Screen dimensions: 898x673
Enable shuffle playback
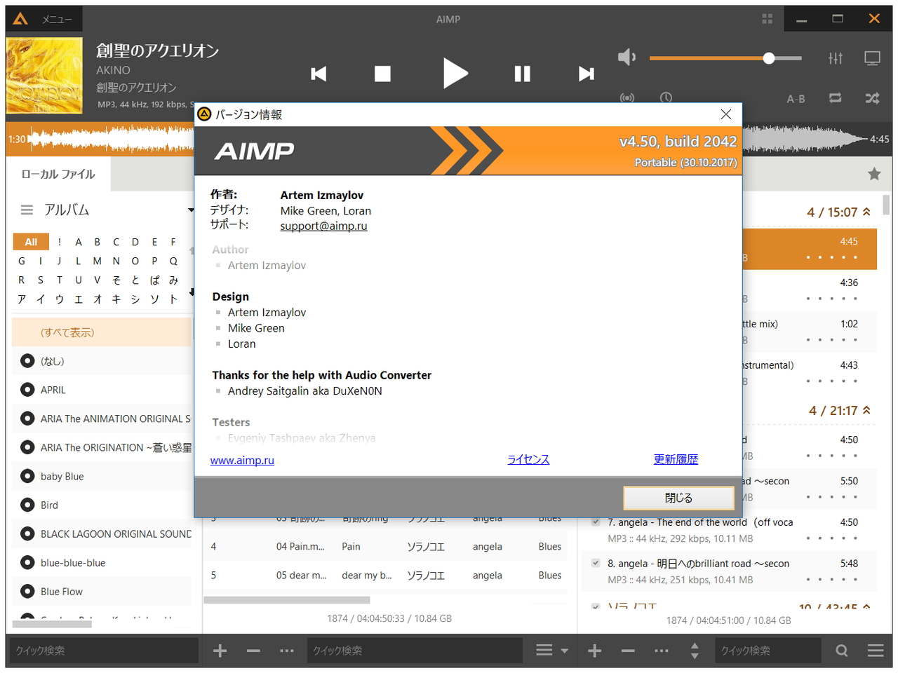(872, 98)
